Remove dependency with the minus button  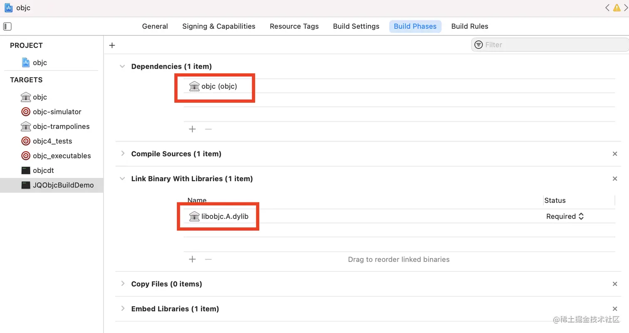(208, 129)
